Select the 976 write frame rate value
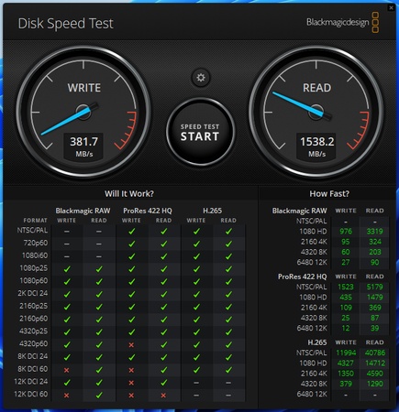The height and width of the screenshot is (412, 399). (346, 232)
